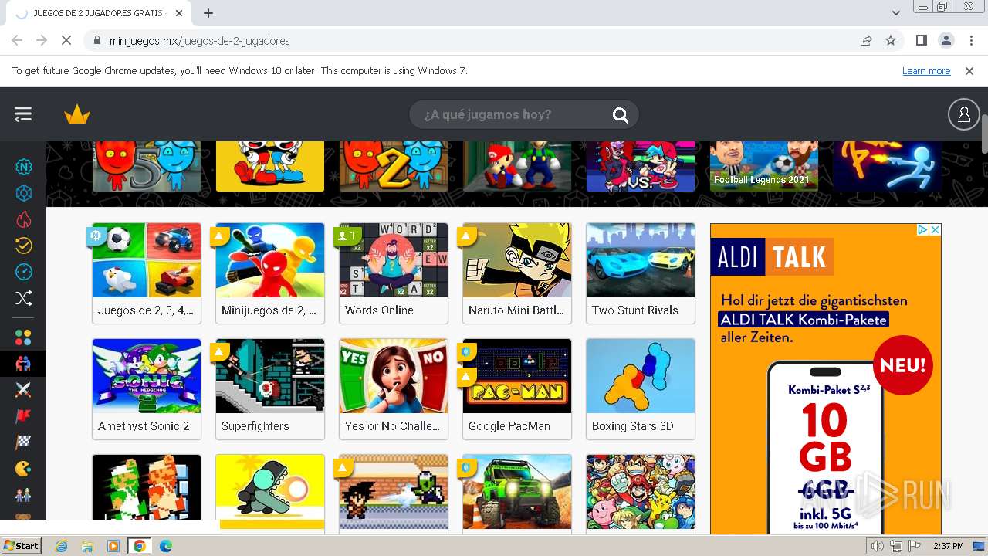Open the Football Legends 2021 banner game
The height and width of the screenshot is (556, 988).
click(x=764, y=166)
